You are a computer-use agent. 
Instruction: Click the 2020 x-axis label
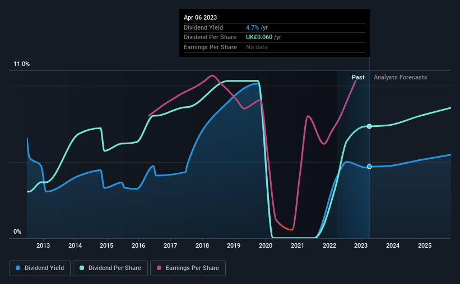pos(266,245)
